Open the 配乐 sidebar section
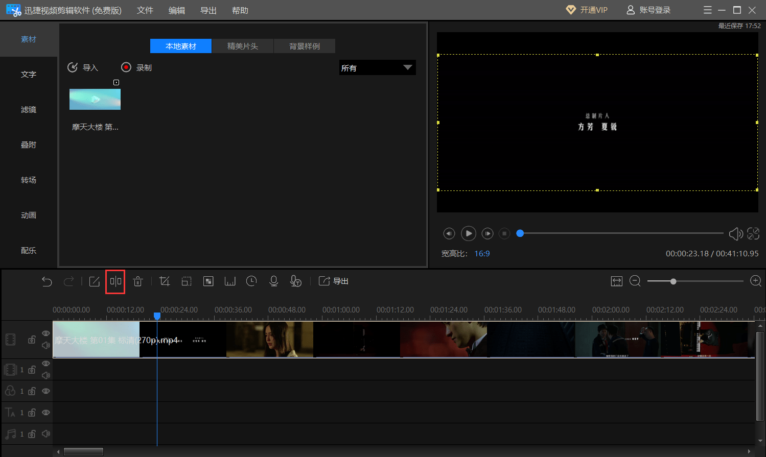The height and width of the screenshot is (457, 766). coord(29,251)
